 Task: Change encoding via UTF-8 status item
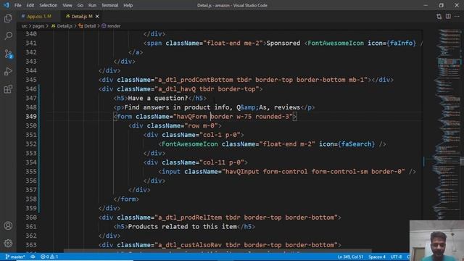tap(396, 257)
